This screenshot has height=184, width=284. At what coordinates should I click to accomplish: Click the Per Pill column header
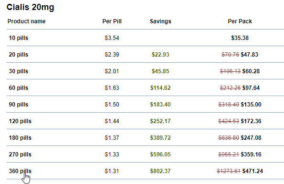point(112,21)
